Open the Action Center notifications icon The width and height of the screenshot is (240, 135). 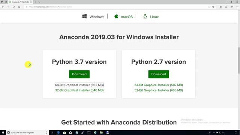point(236,132)
